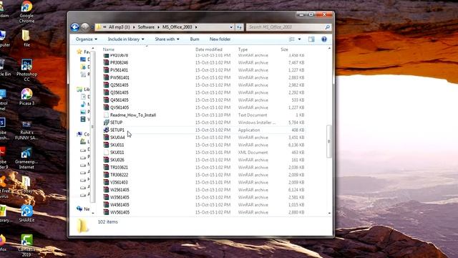The width and height of the screenshot is (458, 258).
Task: Open the Organize dropdown menu
Action: click(x=86, y=39)
